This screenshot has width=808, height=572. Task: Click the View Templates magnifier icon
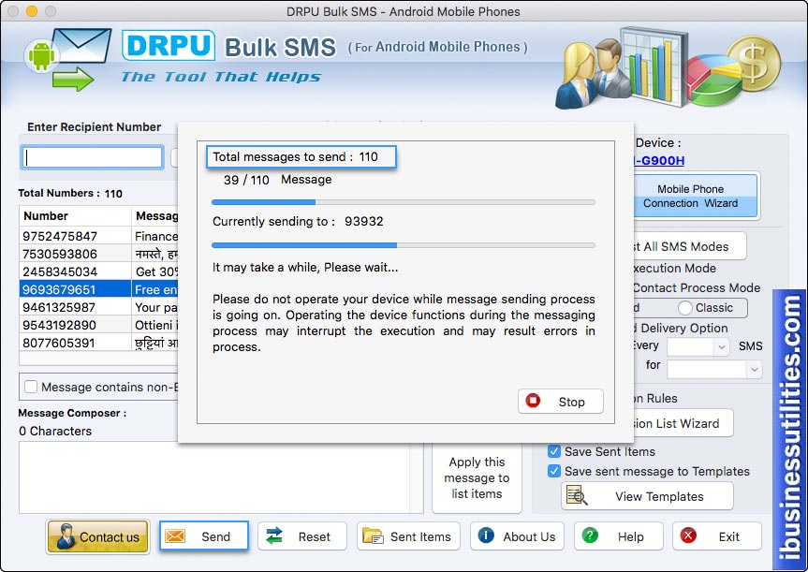pos(577,495)
